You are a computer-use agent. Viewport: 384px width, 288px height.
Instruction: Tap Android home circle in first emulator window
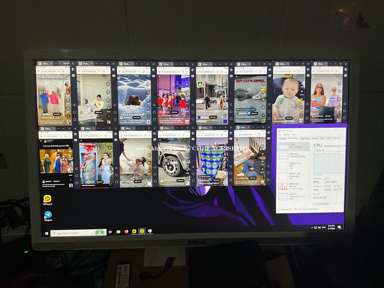point(74,112)
